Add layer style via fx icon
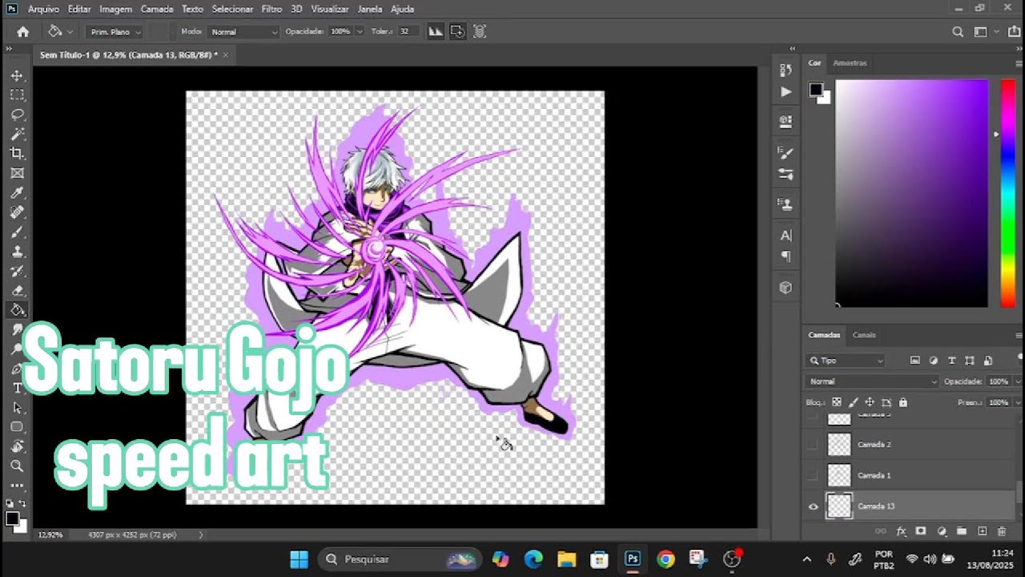This screenshot has width=1025, height=577. pyautogui.click(x=901, y=531)
